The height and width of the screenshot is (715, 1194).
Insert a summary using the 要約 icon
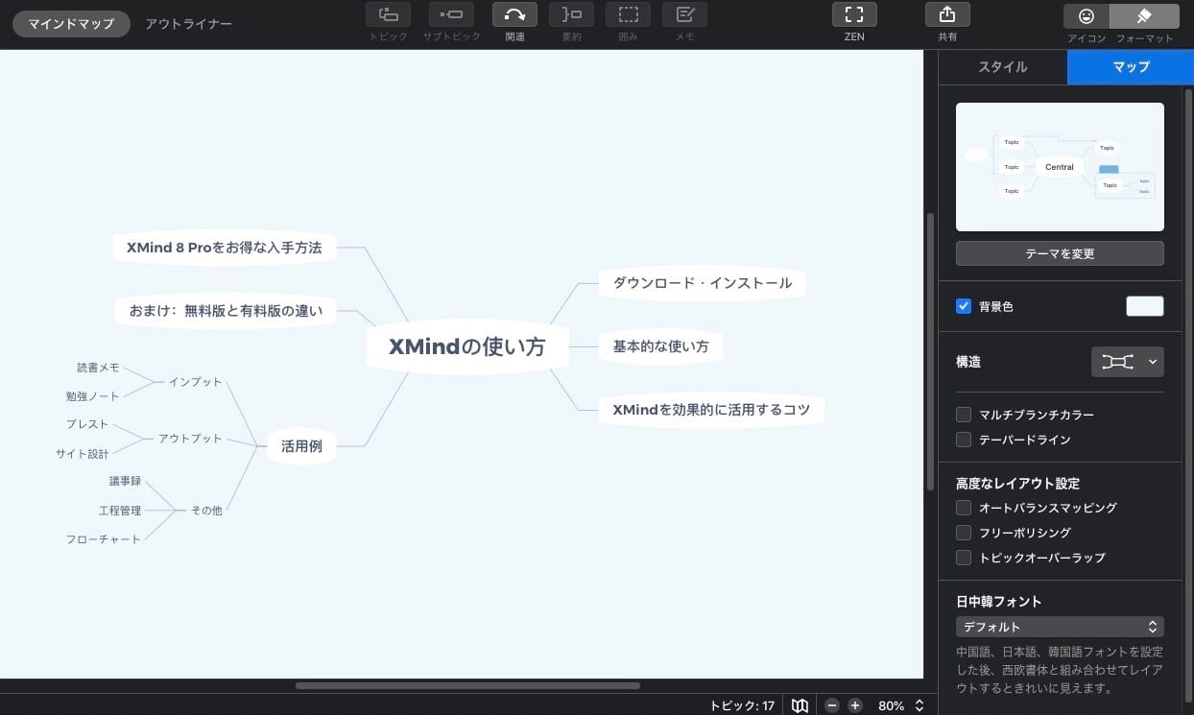571,14
